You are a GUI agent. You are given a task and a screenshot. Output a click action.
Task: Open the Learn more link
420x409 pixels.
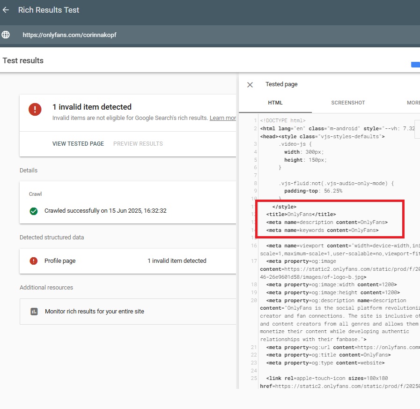222,118
